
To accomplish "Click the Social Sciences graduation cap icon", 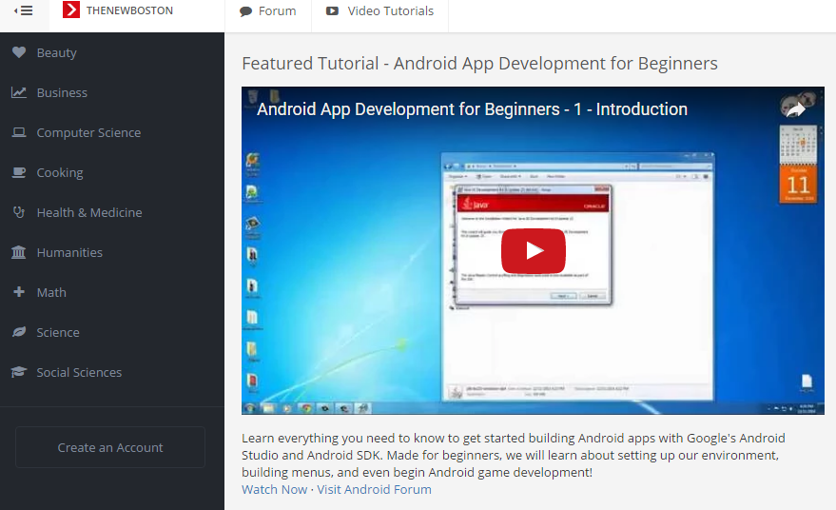I will (19, 372).
